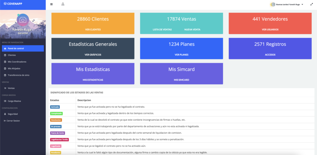Click the fullscreen expand icon
Viewport: 317px width, 155px height.
[x=312, y=4]
